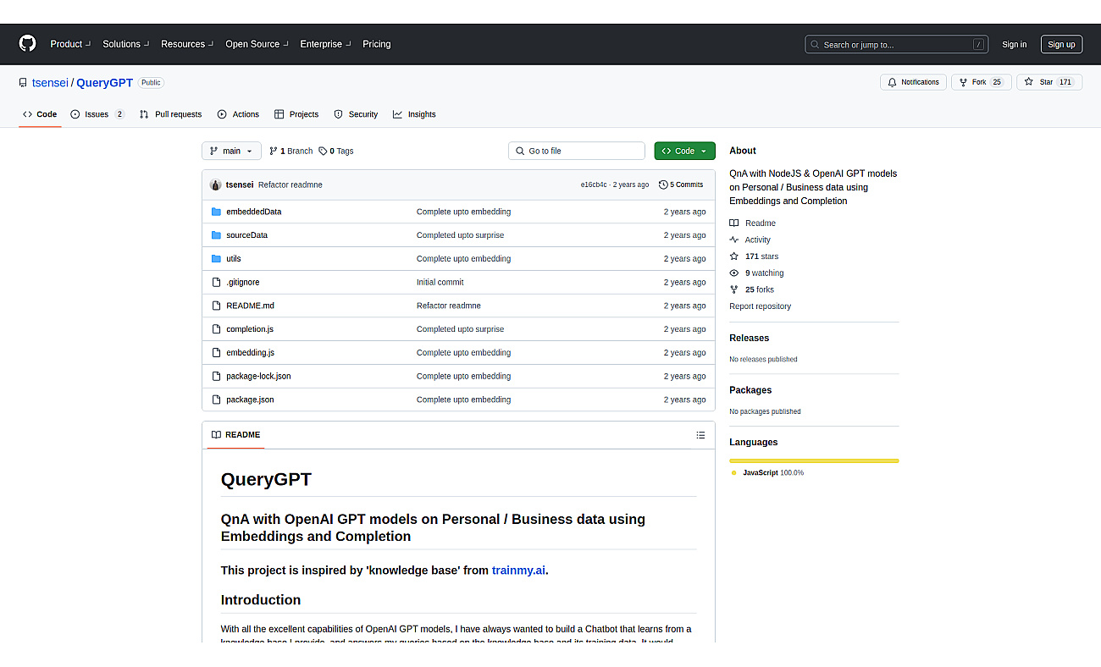Click the package-lock.json file icon
This screenshot has width=1101, height=667.
[x=216, y=376]
